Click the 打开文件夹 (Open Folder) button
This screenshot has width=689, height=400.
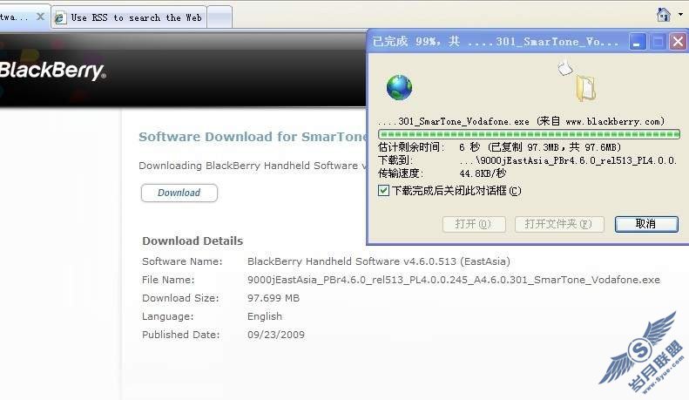click(x=559, y=224)
